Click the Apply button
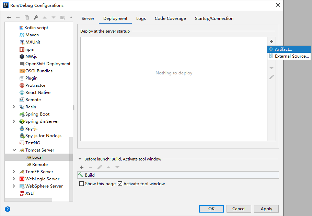Image resolution: width=312 pixels, height=216 pixels. tap(266, 209)
